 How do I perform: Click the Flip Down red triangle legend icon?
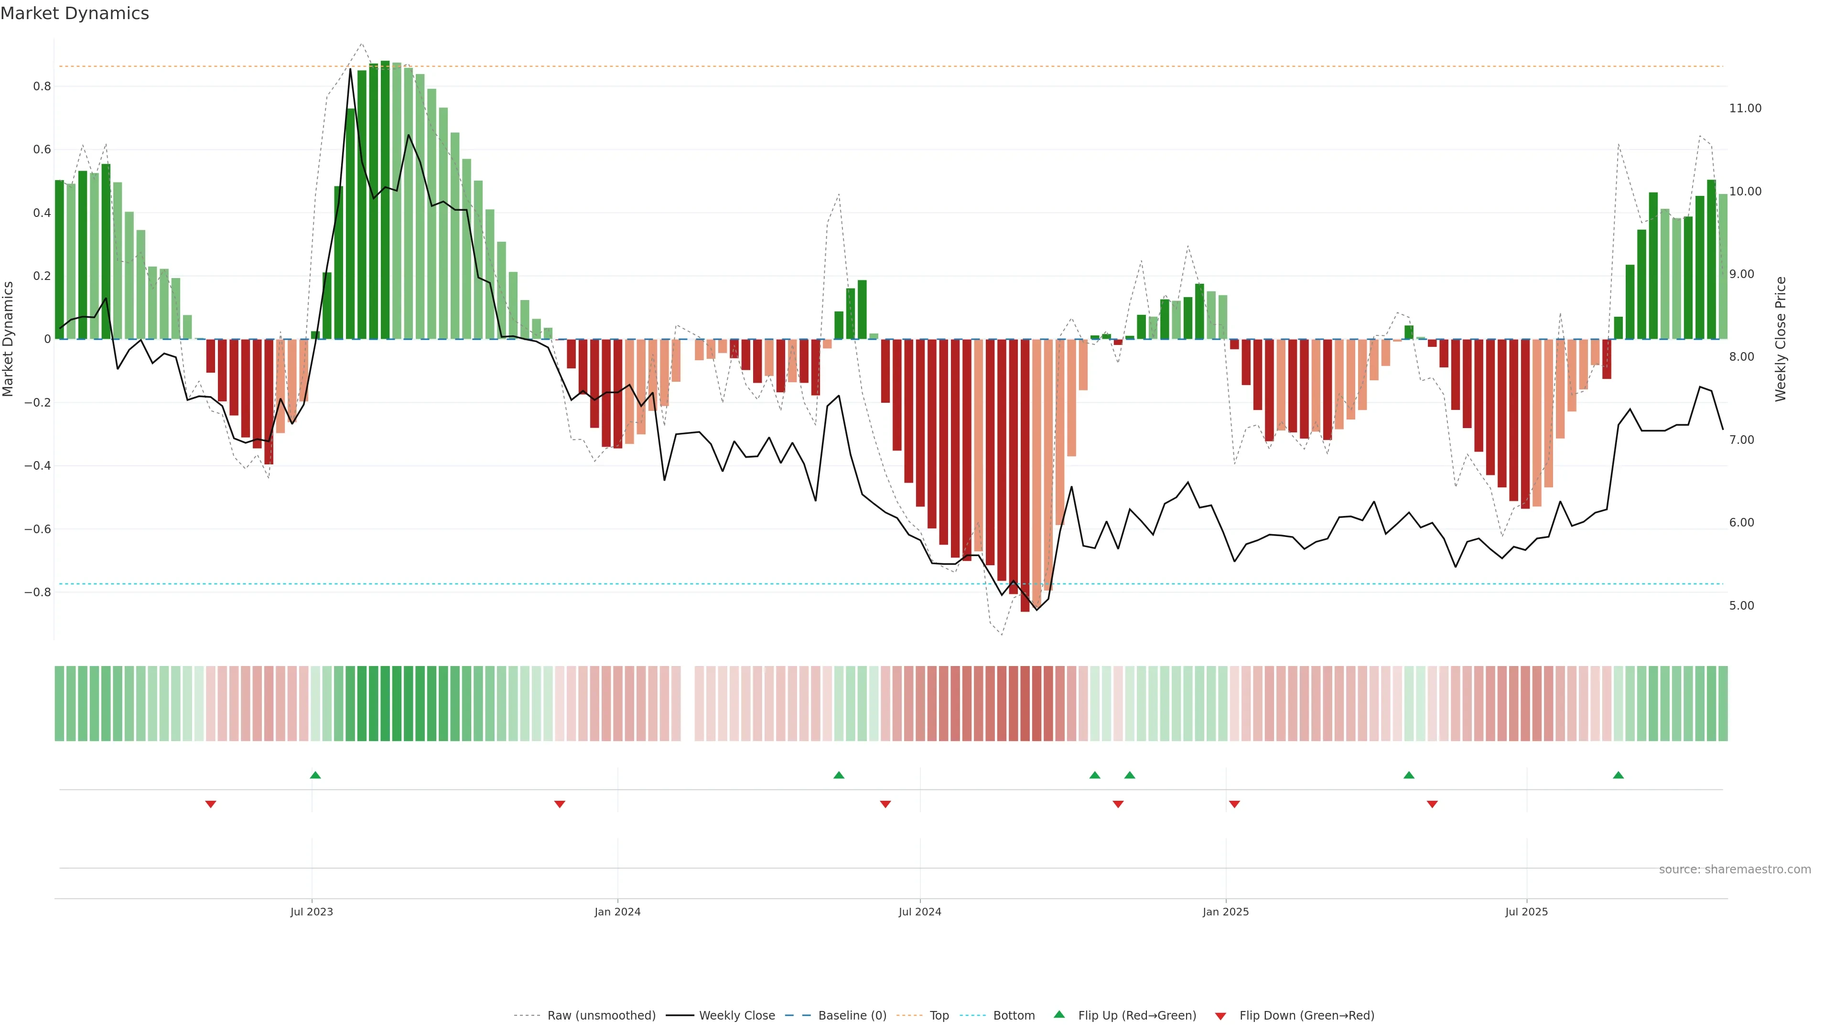click(x=1220, y=1016)
